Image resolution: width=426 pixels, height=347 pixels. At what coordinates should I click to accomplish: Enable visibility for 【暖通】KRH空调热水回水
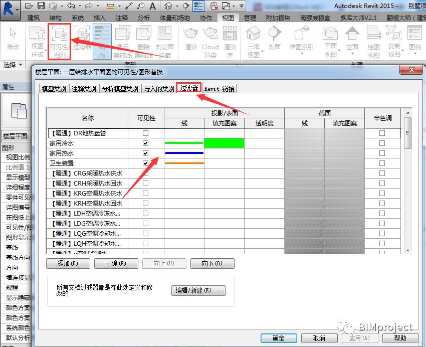(x=146, y=203)
